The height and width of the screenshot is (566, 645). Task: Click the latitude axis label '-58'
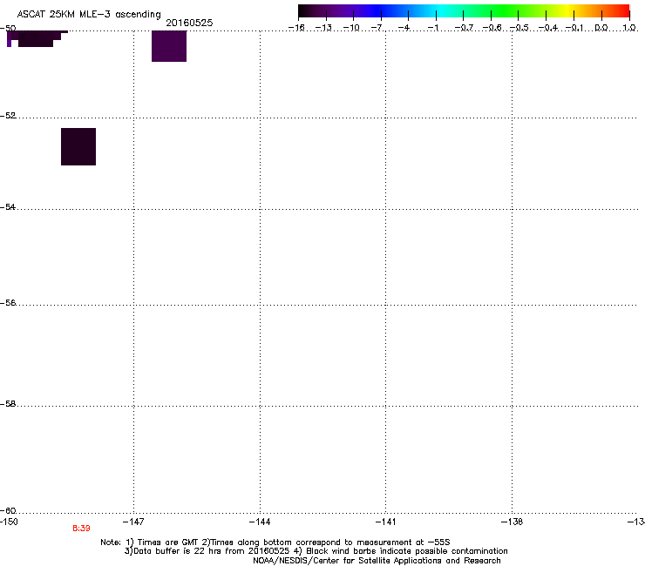pyautogui.click(x=8, y=404)
